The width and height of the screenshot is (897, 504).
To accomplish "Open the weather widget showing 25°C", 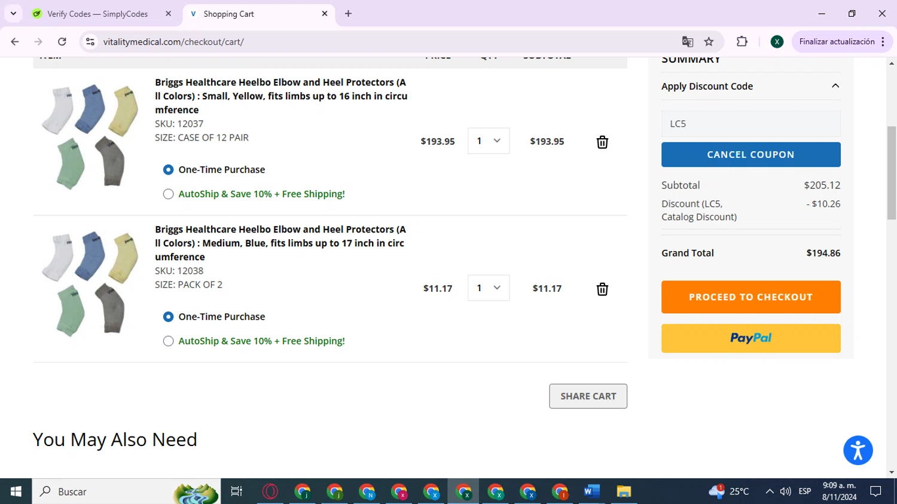I will coord(728,491).
